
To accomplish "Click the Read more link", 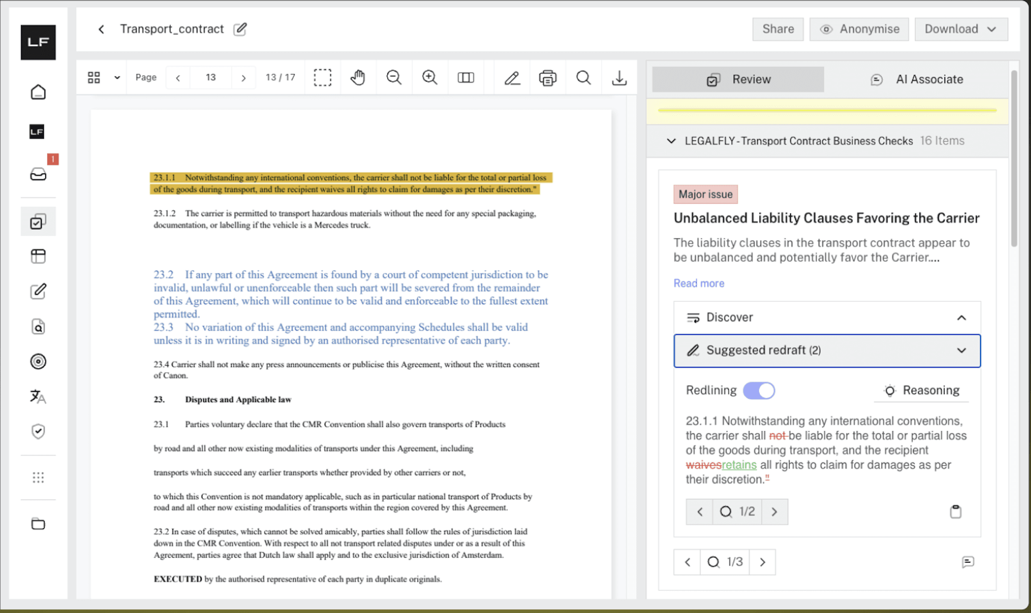I will click(699, 283).
